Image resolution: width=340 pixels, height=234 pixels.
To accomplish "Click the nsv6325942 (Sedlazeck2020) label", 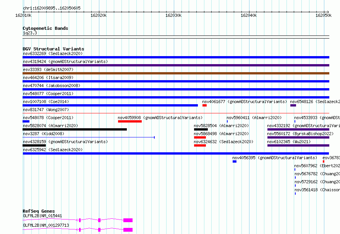I will 53,150.
